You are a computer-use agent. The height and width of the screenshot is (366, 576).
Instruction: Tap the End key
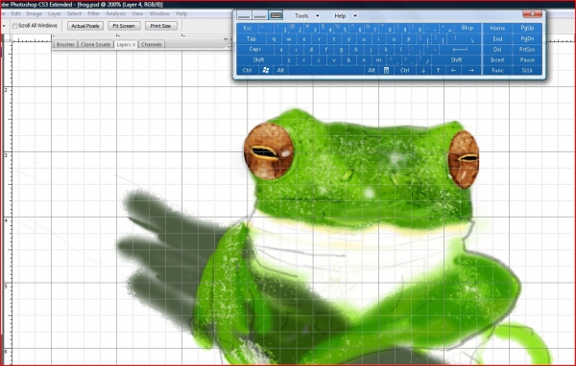[497, 39]
